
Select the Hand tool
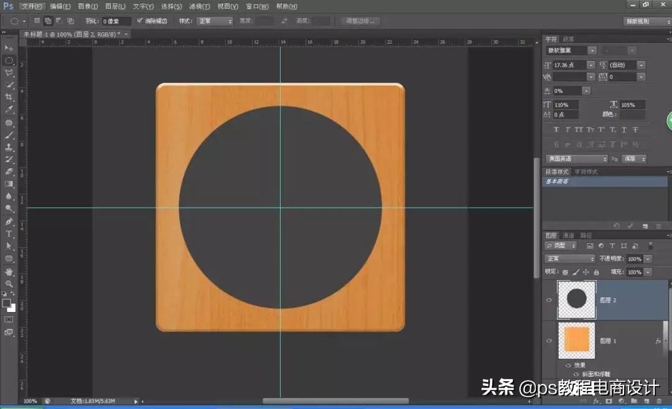pos(9,272)
